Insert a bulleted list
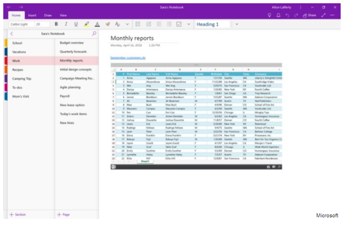This screenshot has height=226, width=345. click(138, 24)
